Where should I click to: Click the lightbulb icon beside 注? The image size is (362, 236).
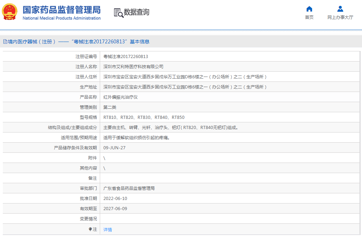tap(90, 229)
